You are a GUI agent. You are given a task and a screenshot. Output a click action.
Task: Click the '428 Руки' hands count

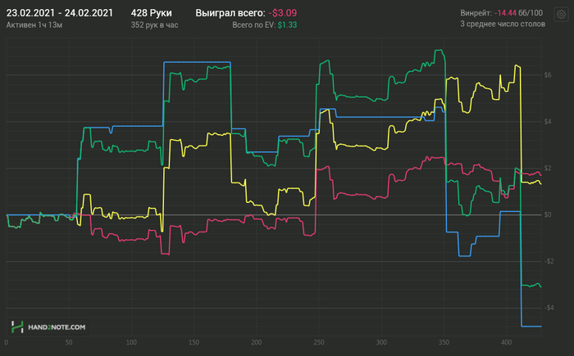(x=151, y=13)
